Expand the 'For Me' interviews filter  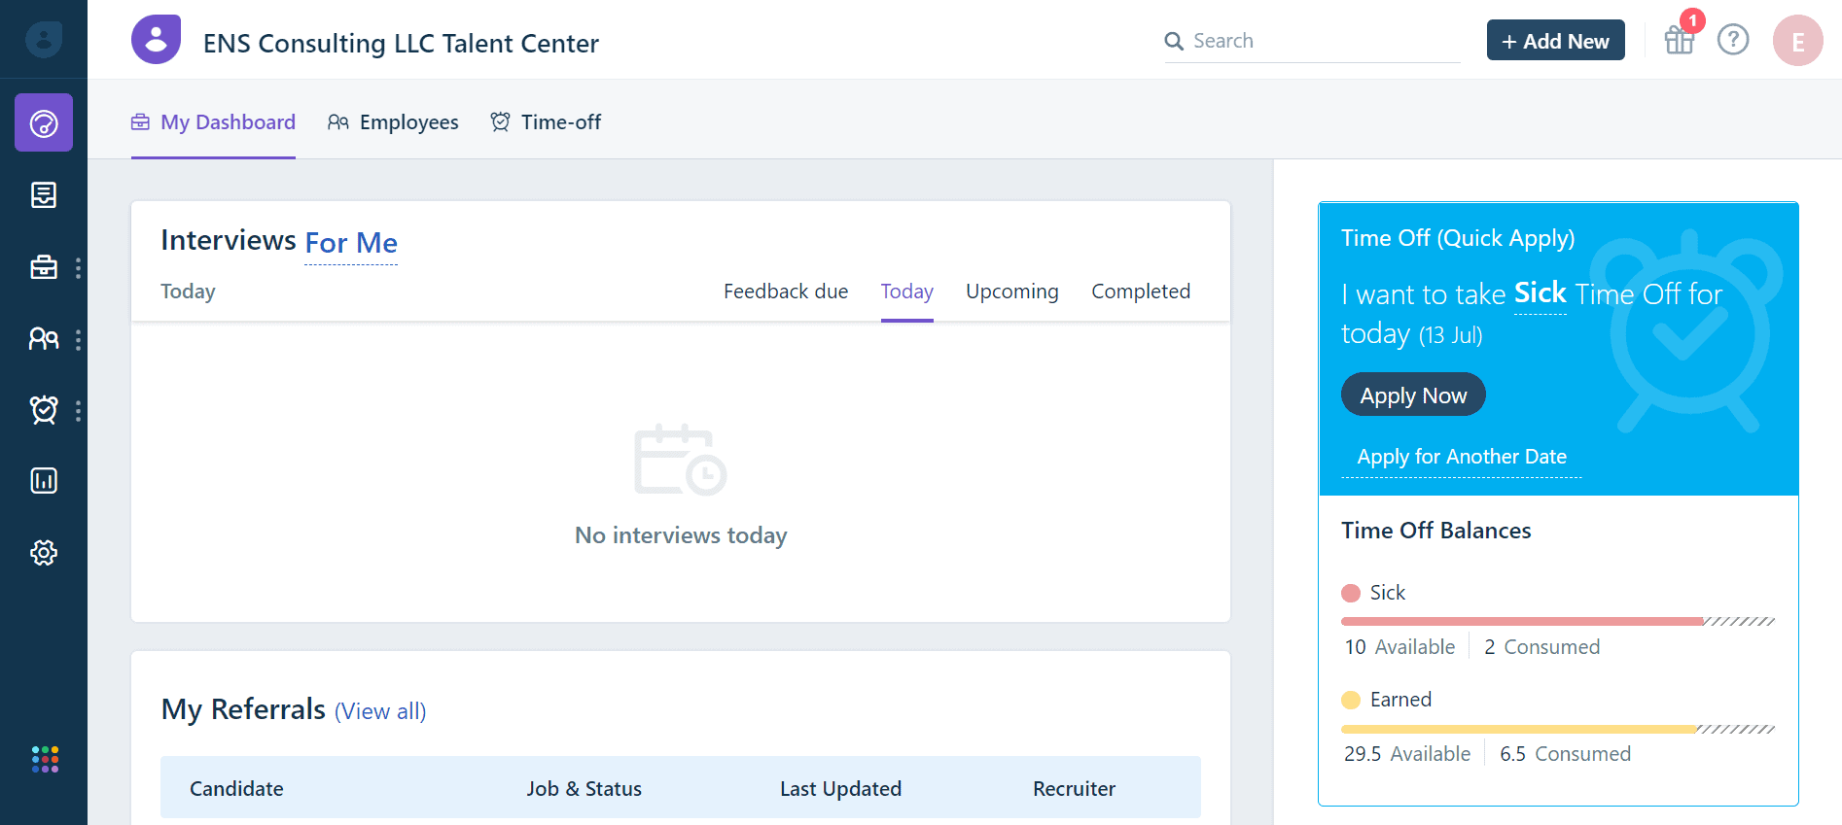[351, 243]
